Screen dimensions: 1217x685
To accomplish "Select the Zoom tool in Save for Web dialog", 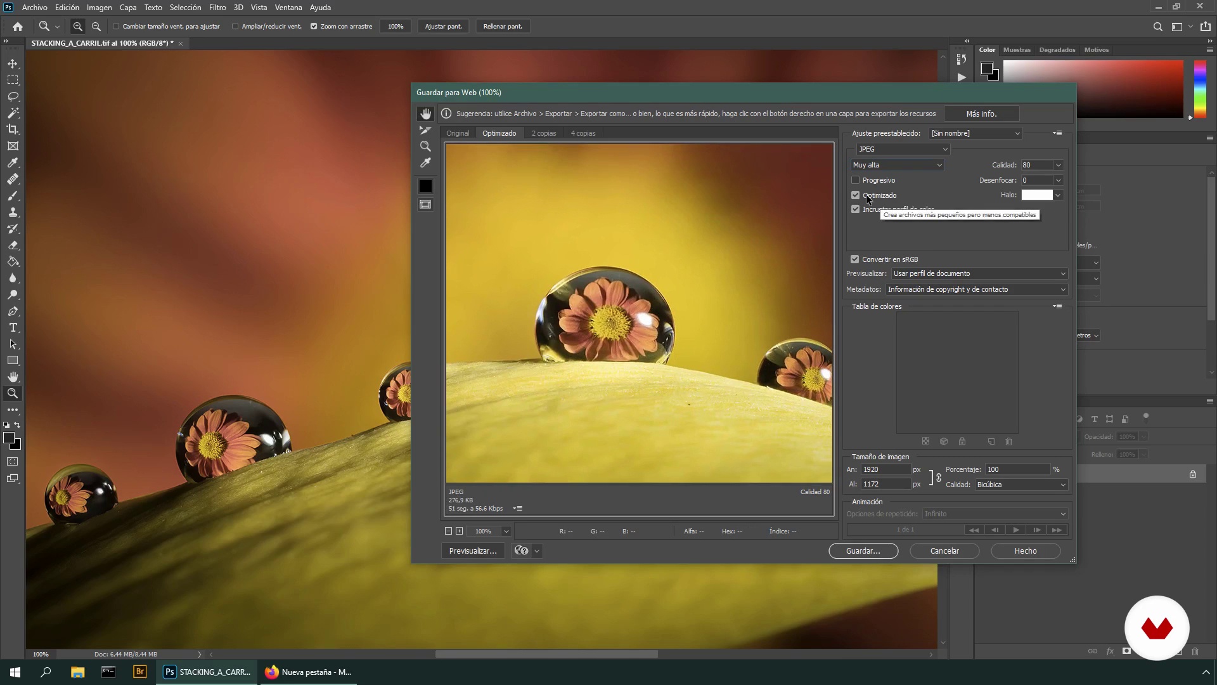I will pos(425,147).
